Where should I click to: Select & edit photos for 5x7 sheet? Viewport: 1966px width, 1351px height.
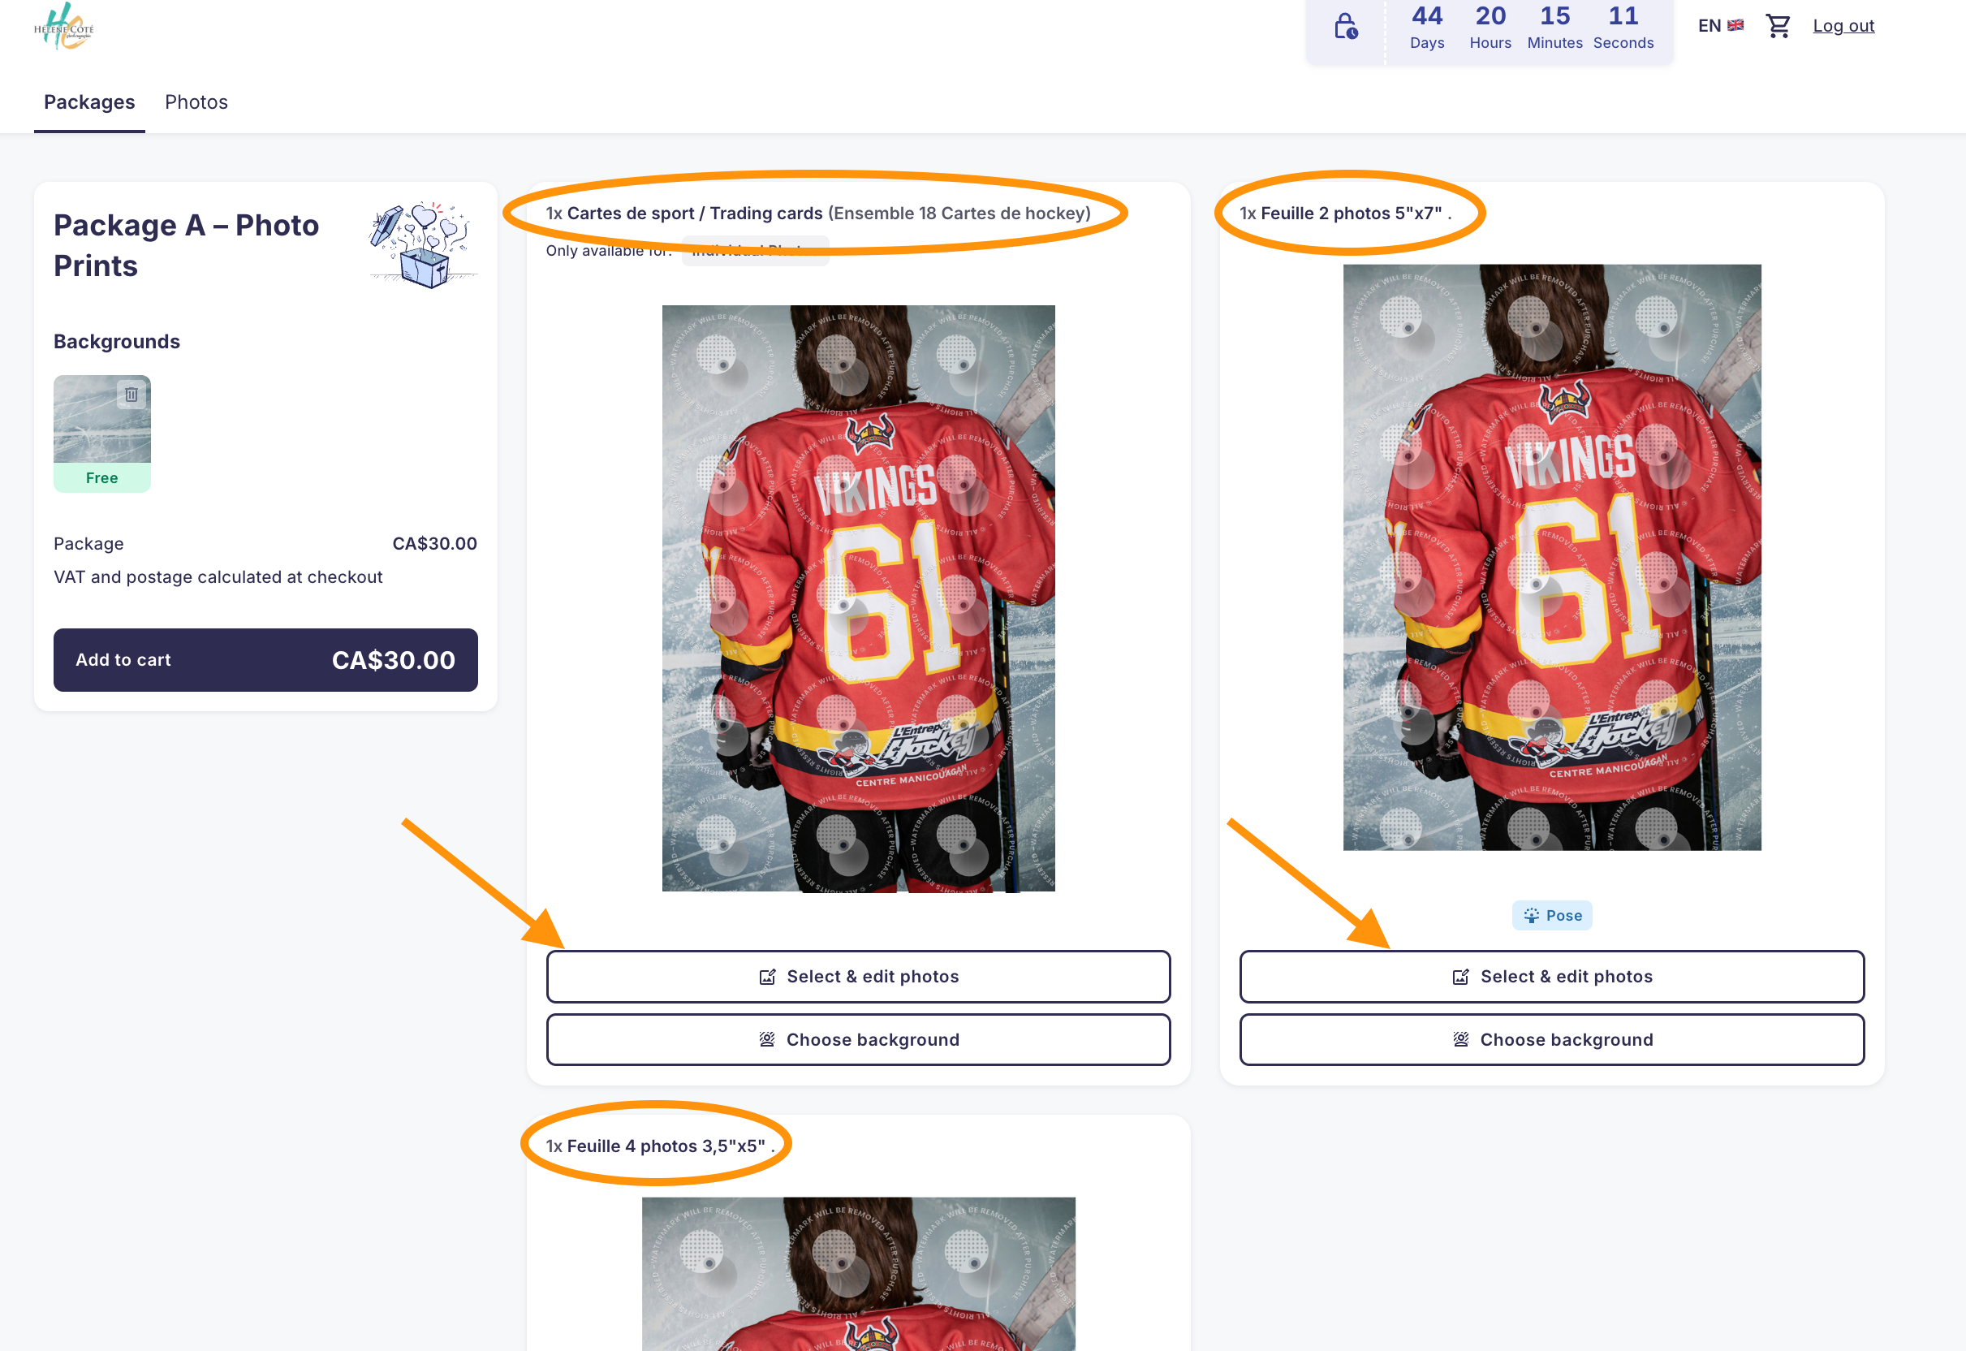coord(1551,977)
